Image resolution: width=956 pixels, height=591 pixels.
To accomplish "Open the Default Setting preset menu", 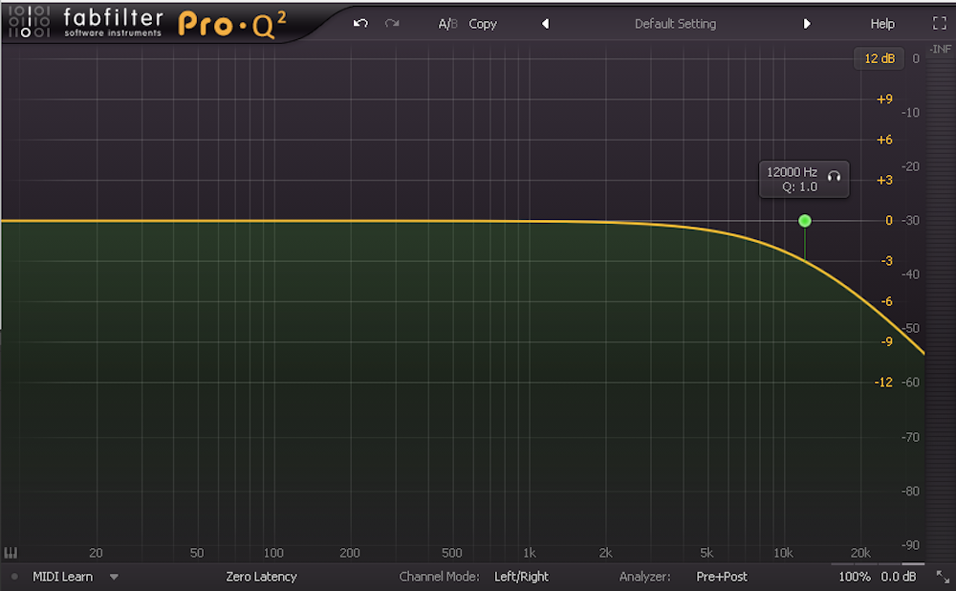I will tap(675, 24).
